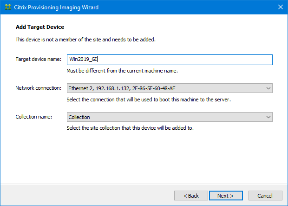Image resolution: width=288 pixels, height=206 pixels.
Task: Click the "Target device name:" label
Action: 39,60
